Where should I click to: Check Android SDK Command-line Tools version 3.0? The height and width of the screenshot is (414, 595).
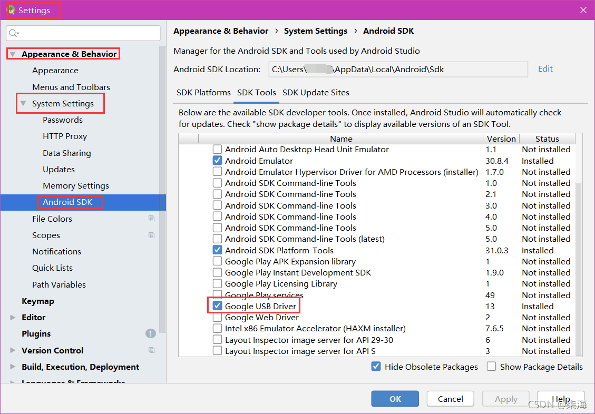[x=218, y=205]
